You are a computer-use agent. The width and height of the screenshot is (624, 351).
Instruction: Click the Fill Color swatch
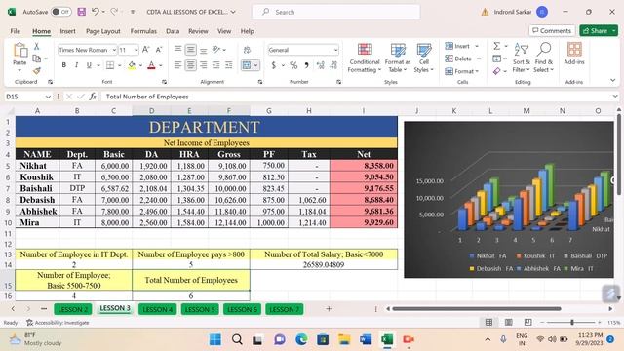pos(132,65)
